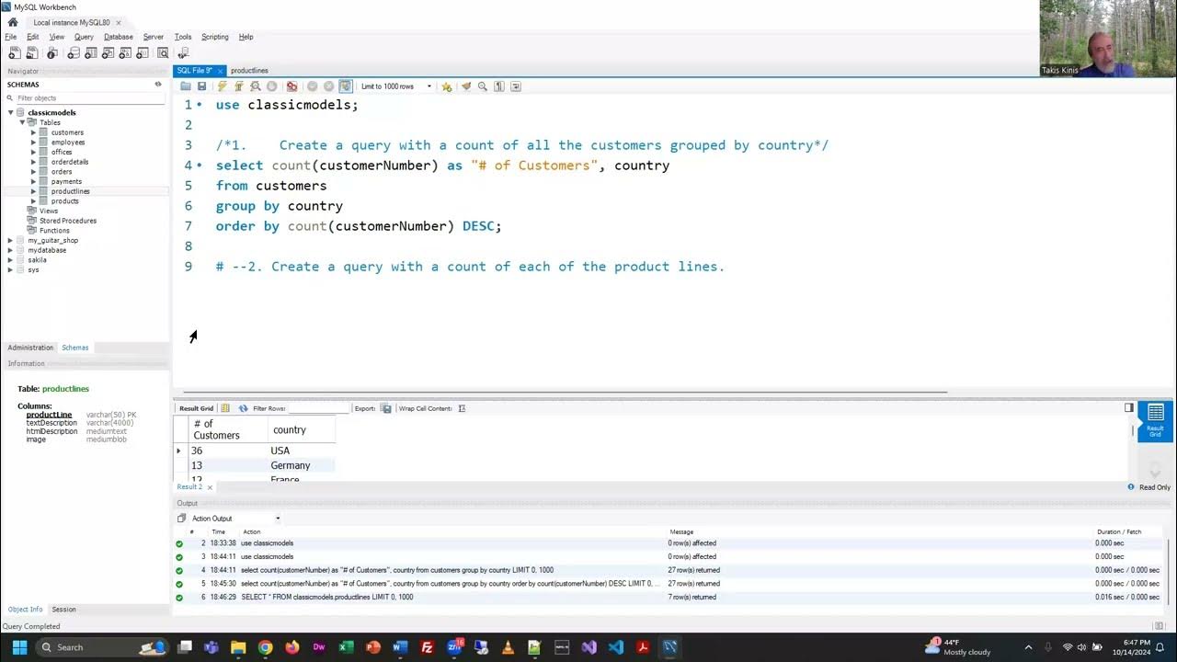Image resolution: width=1177 pixels, height=662 pixels.
Task: Click the USA cell in results
Action: click(300, 451)
